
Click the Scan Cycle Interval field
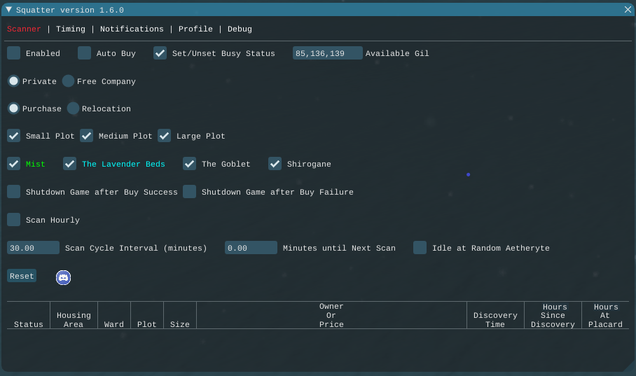(33, 248)
